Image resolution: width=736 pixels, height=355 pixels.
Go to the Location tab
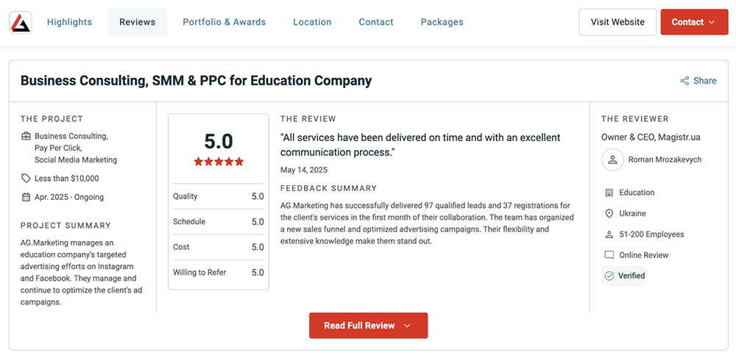click(x=312, y=22)
